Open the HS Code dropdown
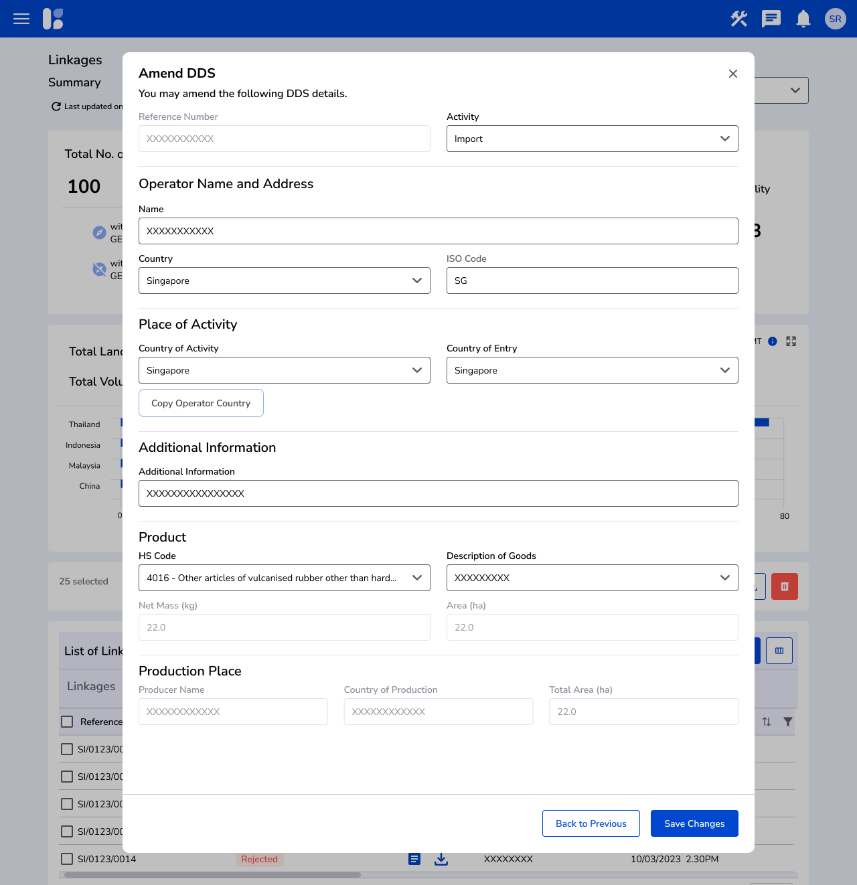 point(284,578)
